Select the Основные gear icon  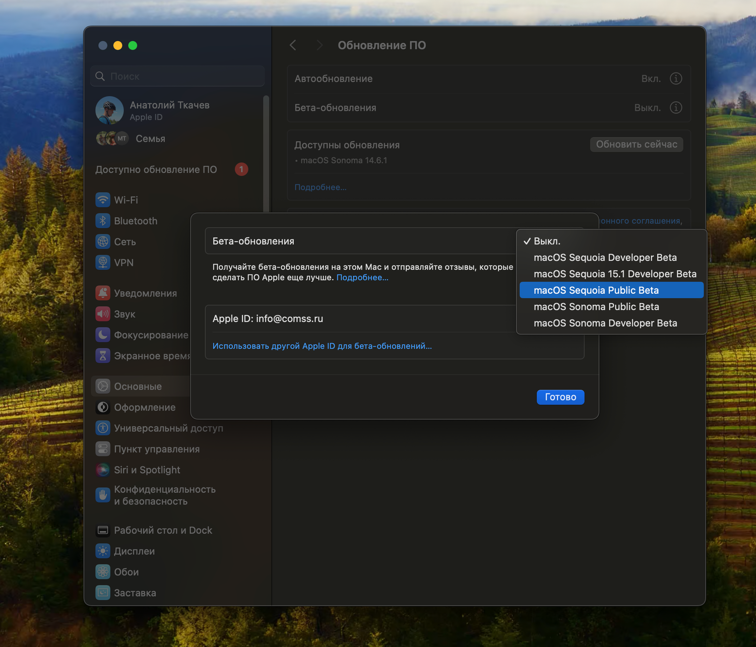click(x=103, y=386)
